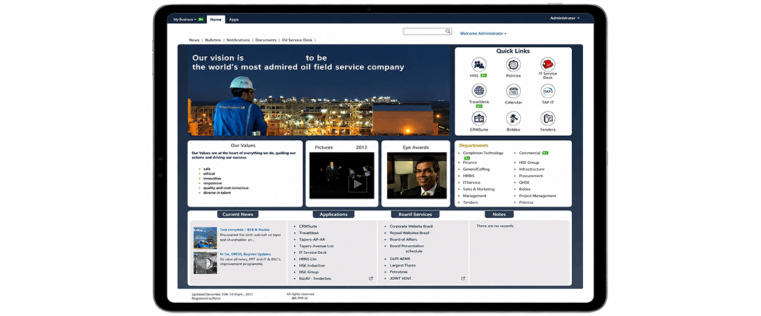Open the Calendar quick link icon
Image resolution: width=761 pixels, height=316 pixels.
click(513, 91)
